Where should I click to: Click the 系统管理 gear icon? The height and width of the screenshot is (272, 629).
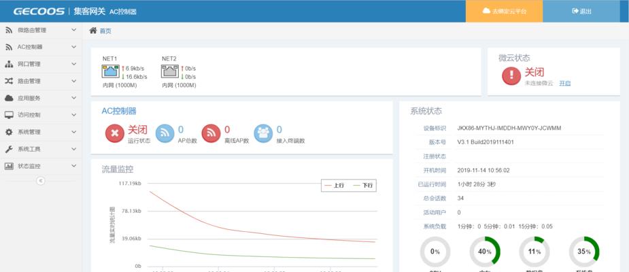pyautogui.click(x=9, y=132)
